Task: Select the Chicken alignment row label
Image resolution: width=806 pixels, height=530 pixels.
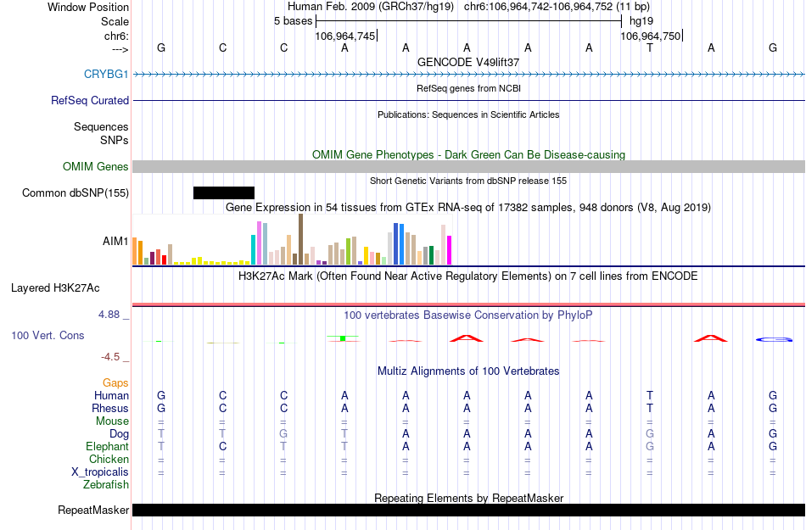Action: click(x=109, y=460)
